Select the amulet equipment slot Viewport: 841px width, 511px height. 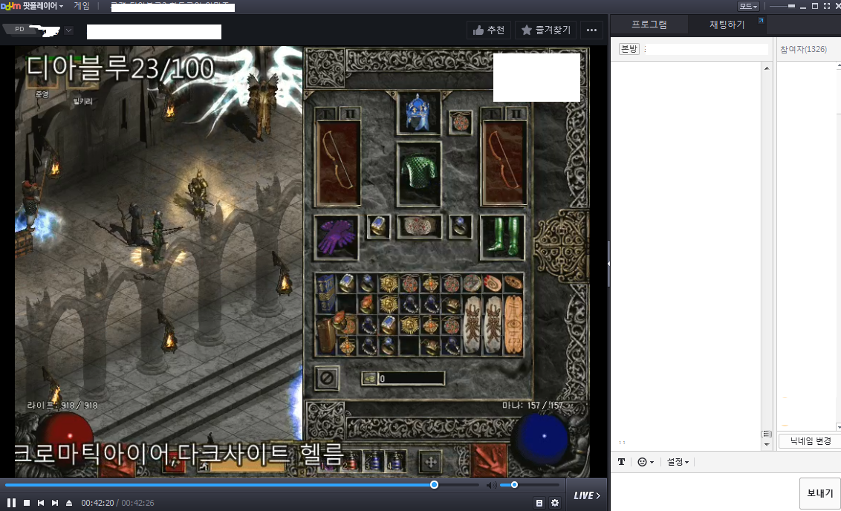[460, 123]
